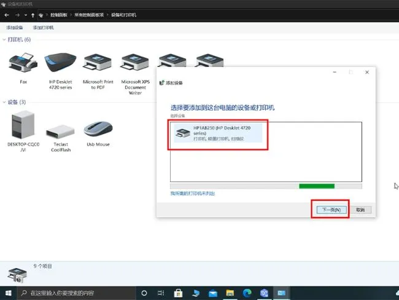Collapse the 设备 (3) group
This screenshot has width=399, height=300.
[4, 102]
